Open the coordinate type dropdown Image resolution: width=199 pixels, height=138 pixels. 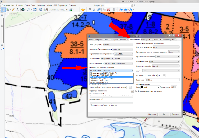117,59
